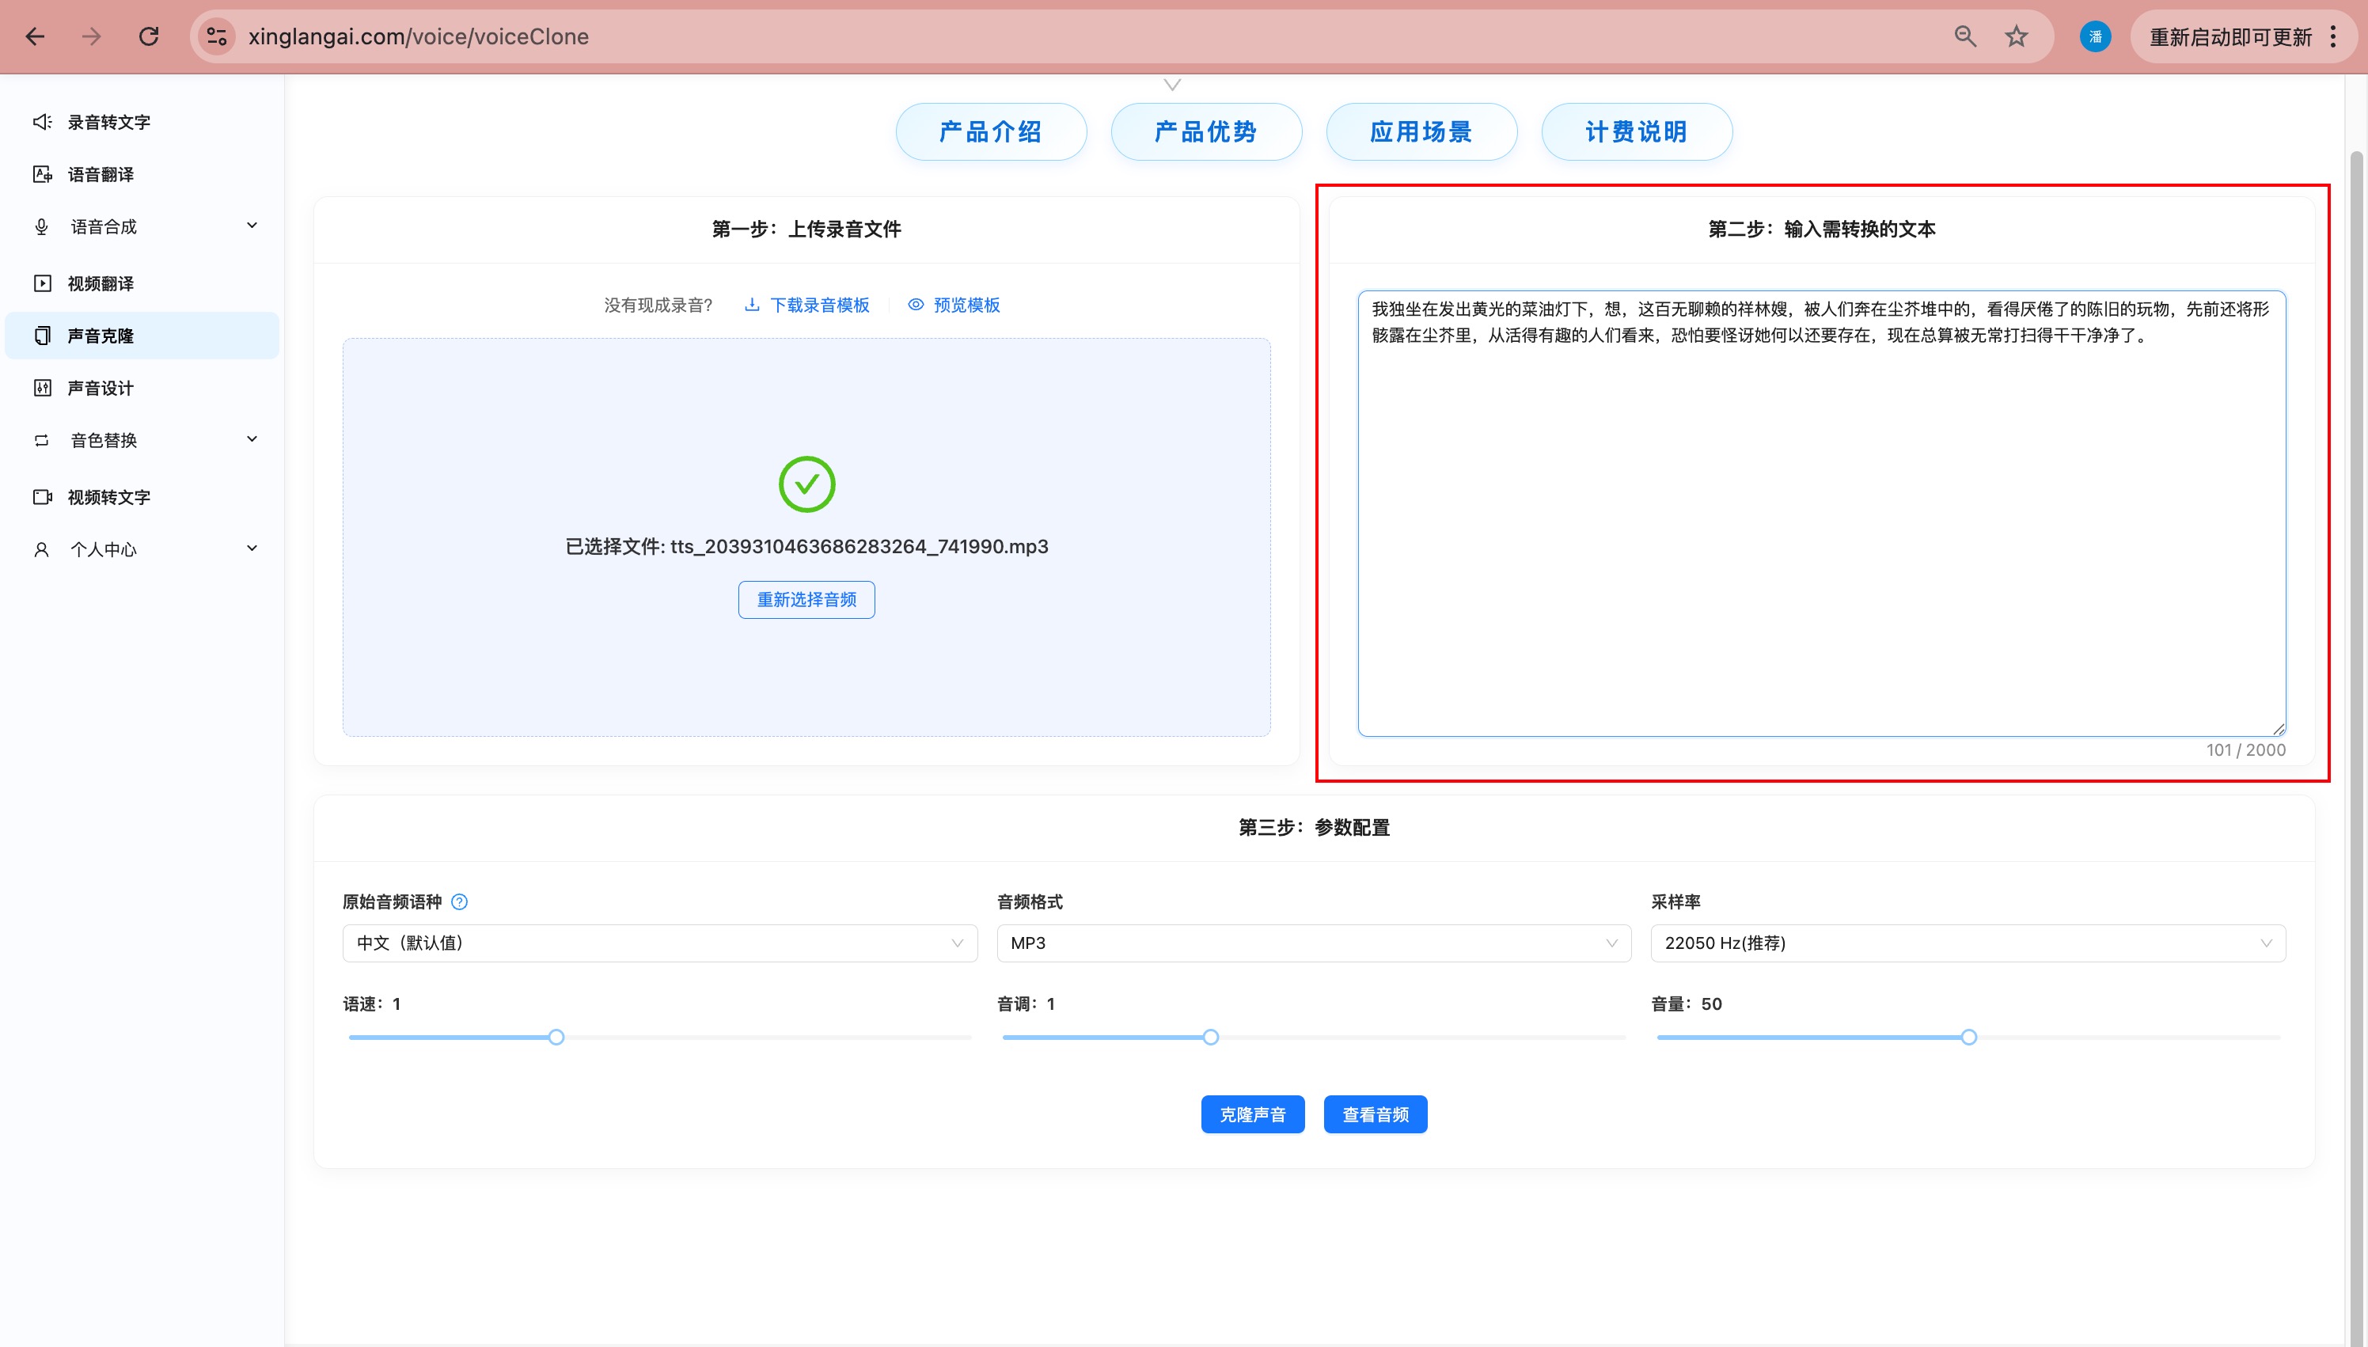Open the 原始音频语种 dropdown showing 中文

coord(659,943)
